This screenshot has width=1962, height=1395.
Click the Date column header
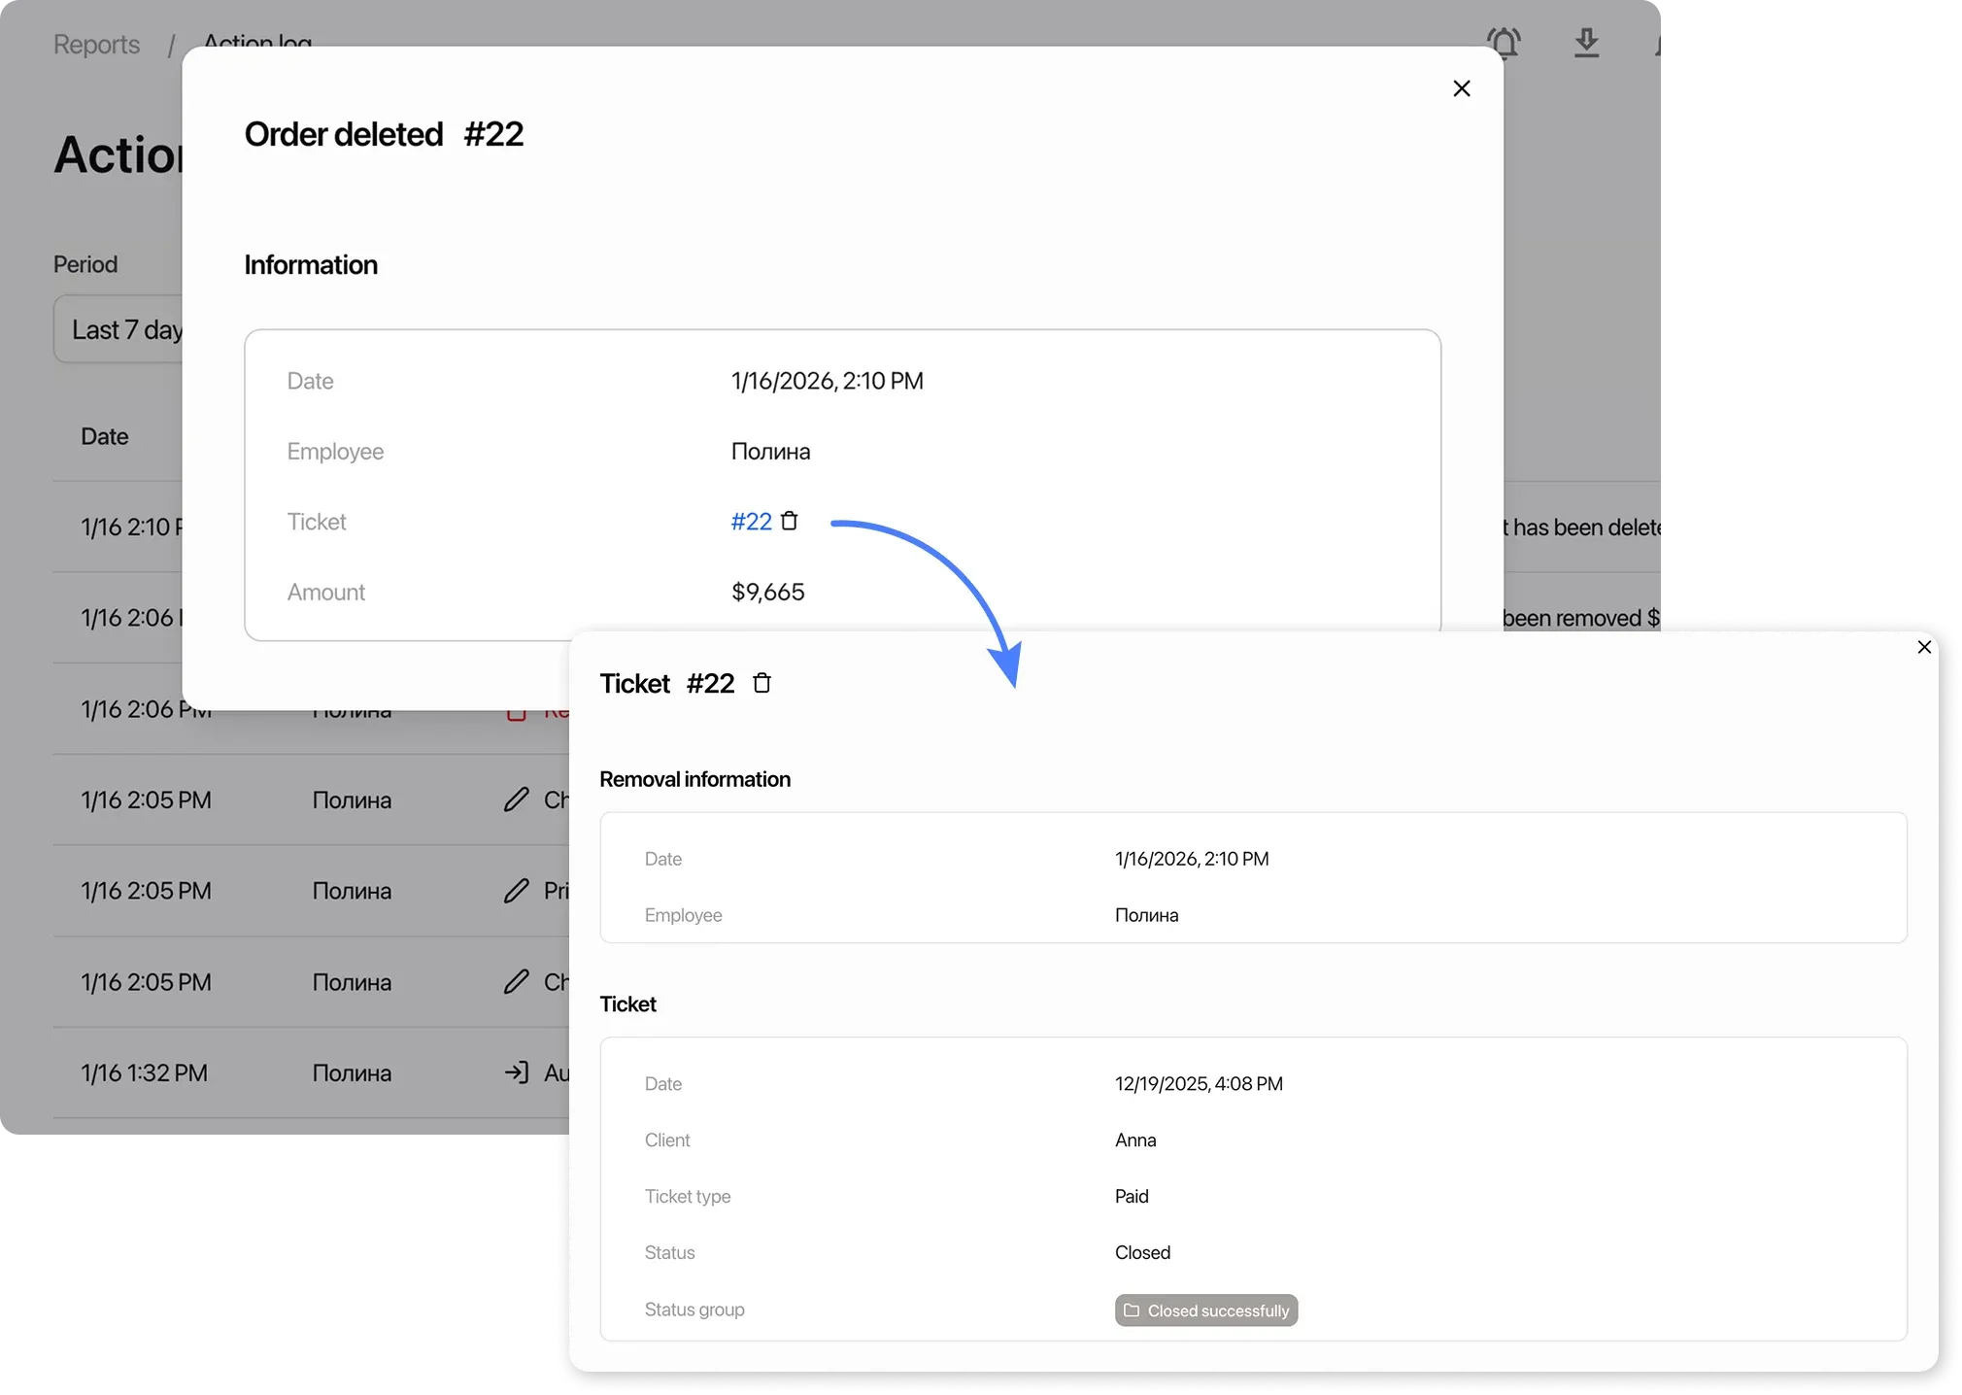[105, 436]
